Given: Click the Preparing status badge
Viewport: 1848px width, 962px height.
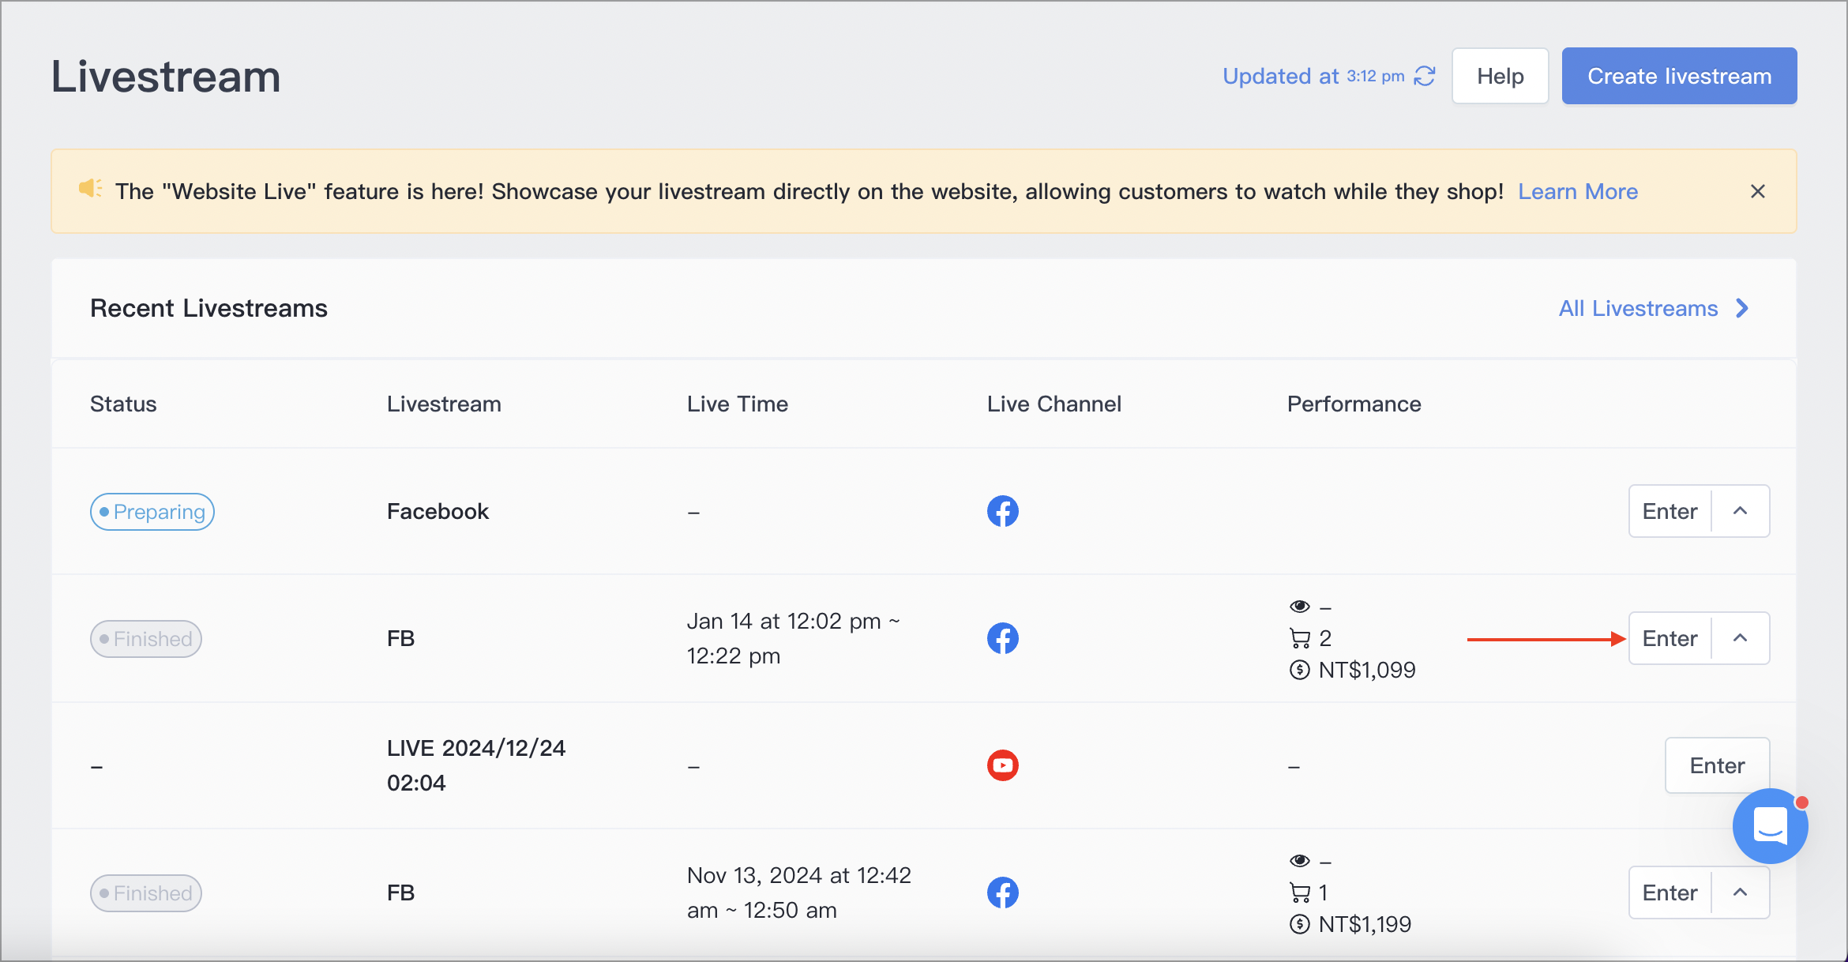Looking at the screenshot, I should click(152, 512).
